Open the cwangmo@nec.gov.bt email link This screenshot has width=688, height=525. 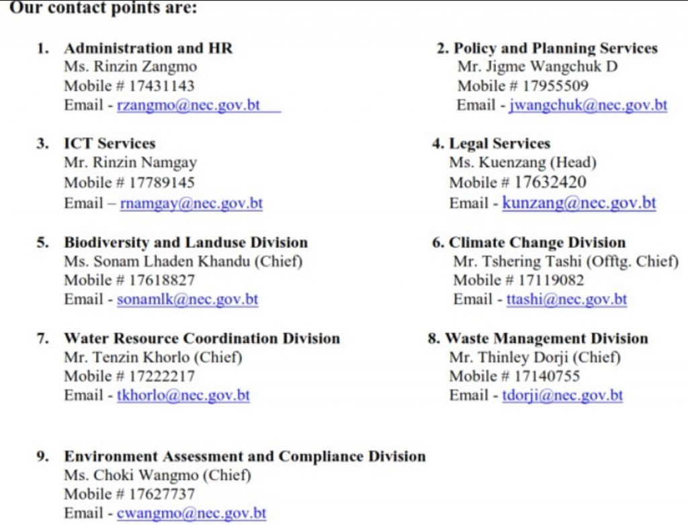coord(191,513)
